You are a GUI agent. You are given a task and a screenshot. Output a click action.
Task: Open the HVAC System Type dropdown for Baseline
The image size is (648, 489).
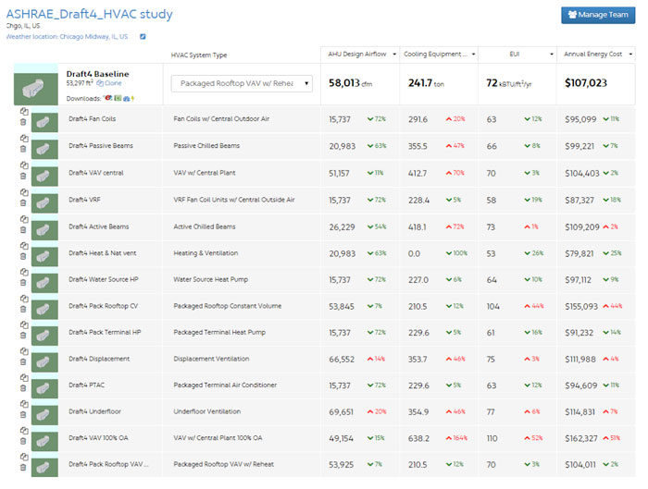pyautogui.click(x=242, y=83)
